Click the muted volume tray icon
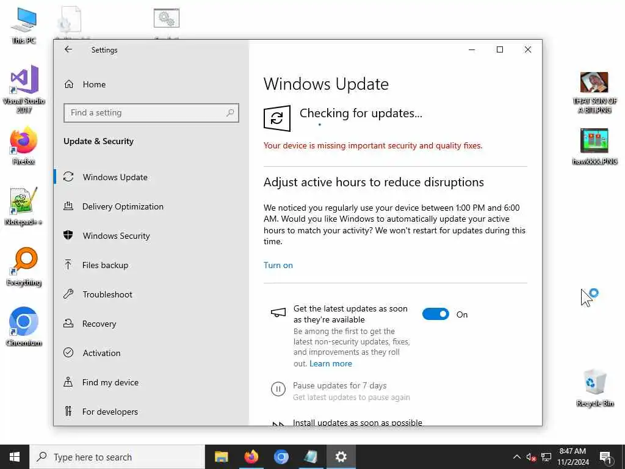This screenshot has height=469, width=625. click(x=531, y=457)
